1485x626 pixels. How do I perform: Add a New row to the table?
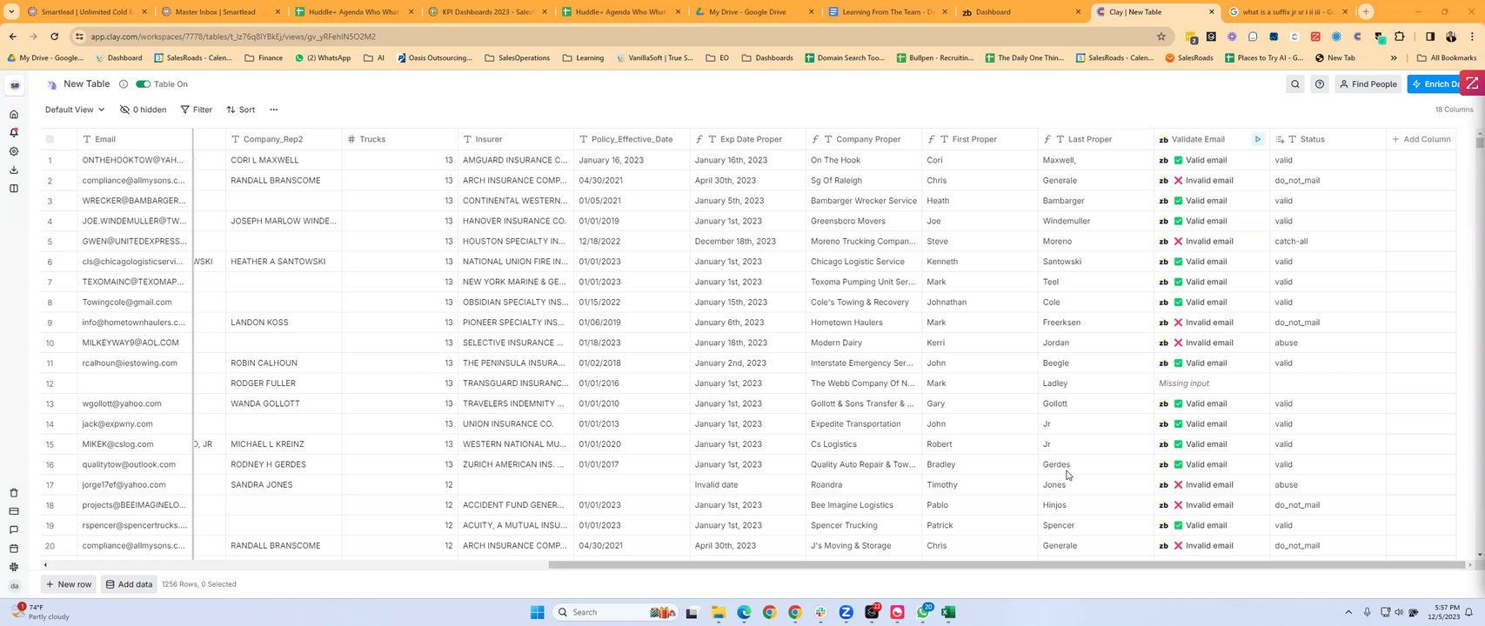pos(68,584)
